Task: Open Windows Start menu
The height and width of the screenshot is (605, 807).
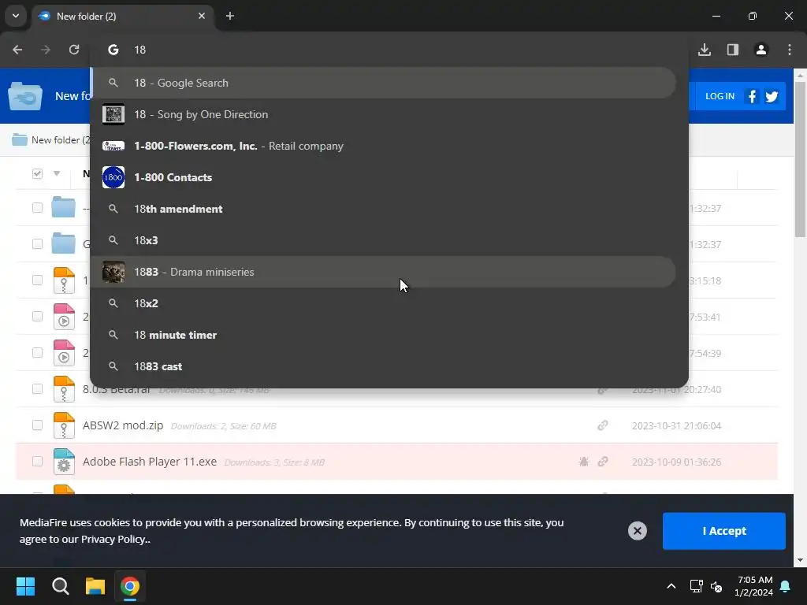Action: coord(25,586)
